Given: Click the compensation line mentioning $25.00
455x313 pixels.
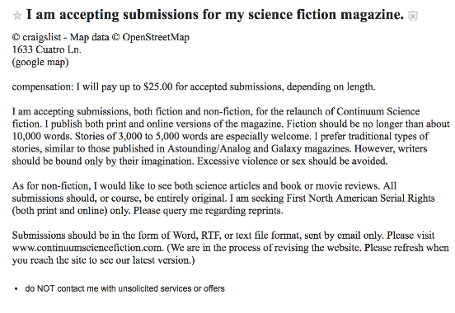Looking at the screenshot, I should pos(194,86).
